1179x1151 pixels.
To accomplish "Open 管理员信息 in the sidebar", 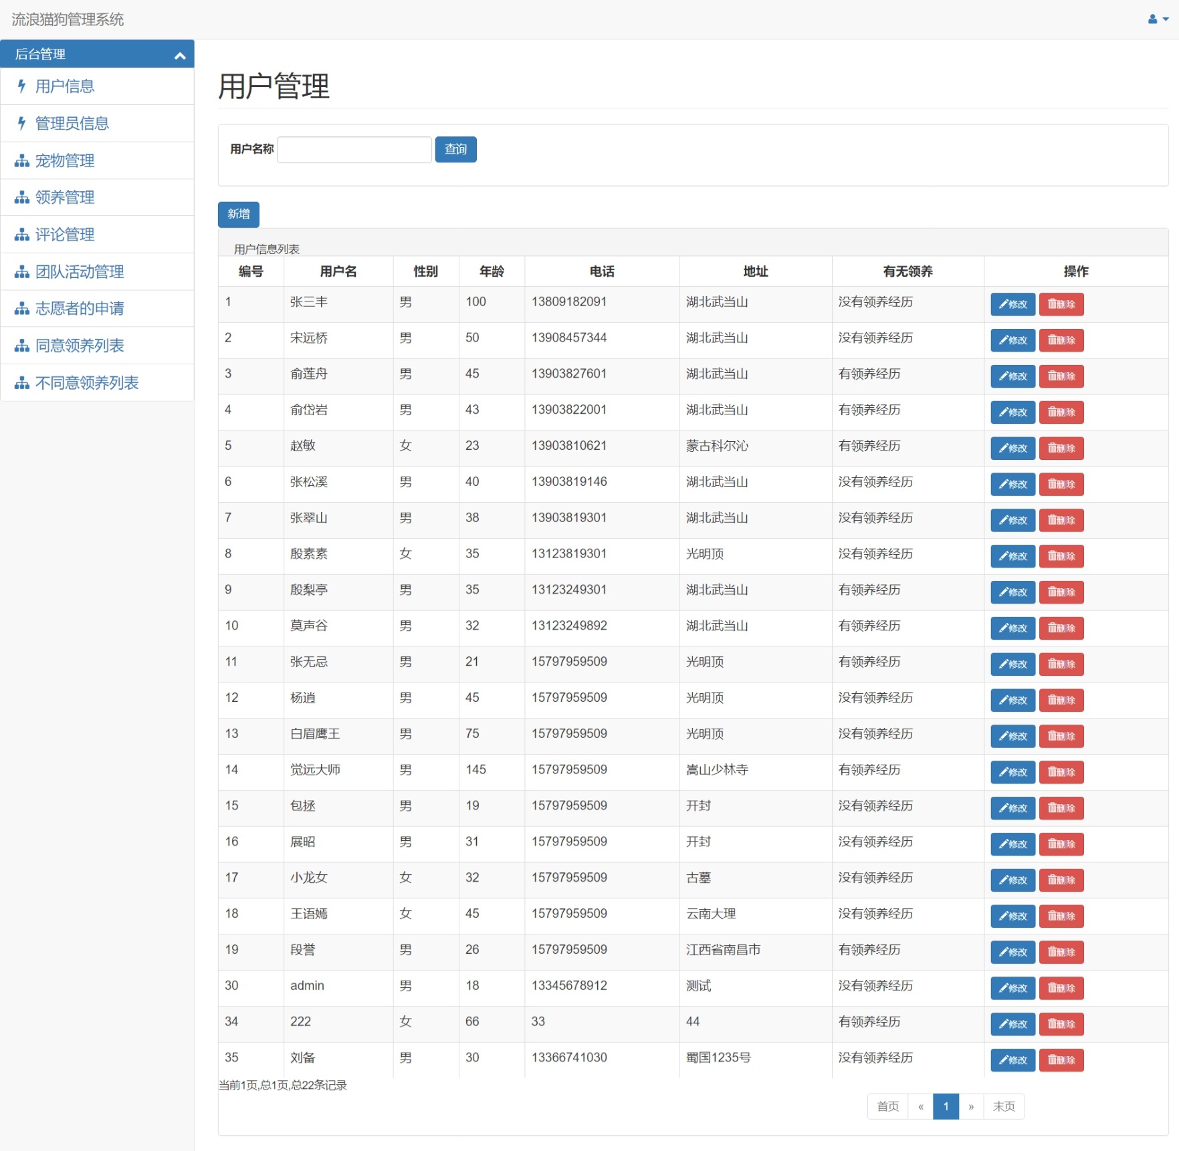I will pyautogui.click(x=72, y=124).
